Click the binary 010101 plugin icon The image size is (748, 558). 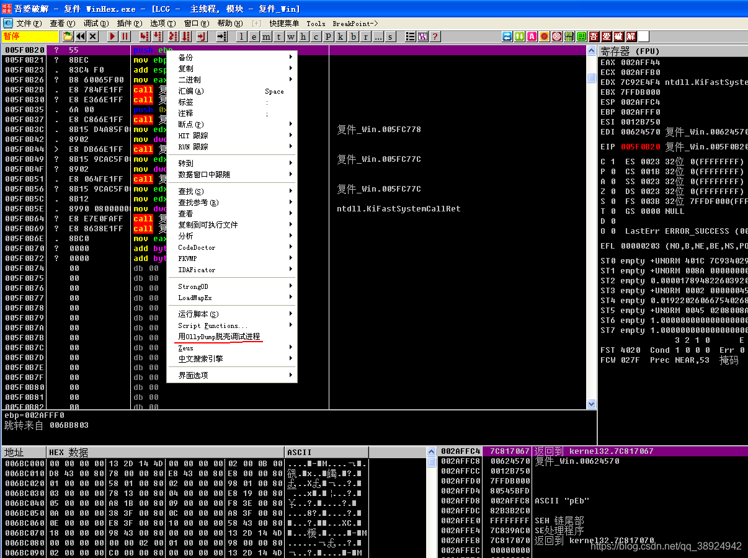[x=569, y=37]
